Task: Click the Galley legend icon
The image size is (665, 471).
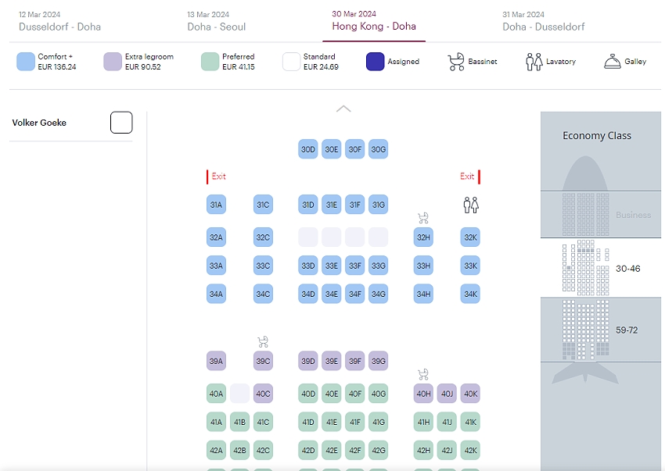Action: tap(612, 62)
